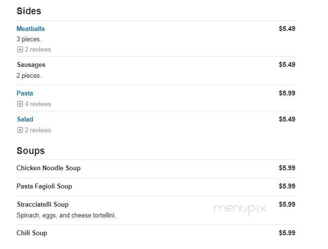
Task: Select the Sausages item name
Action: (x=31, y=65)
